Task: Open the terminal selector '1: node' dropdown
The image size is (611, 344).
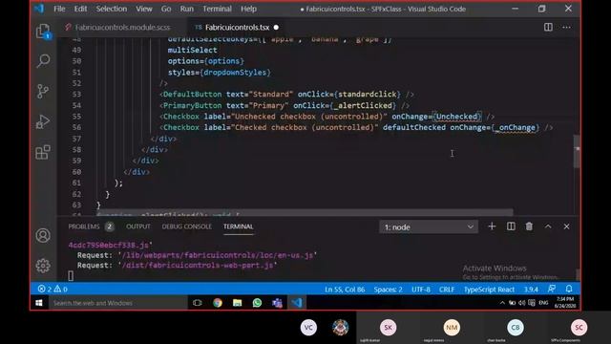Action: click(x=429, y=227)
